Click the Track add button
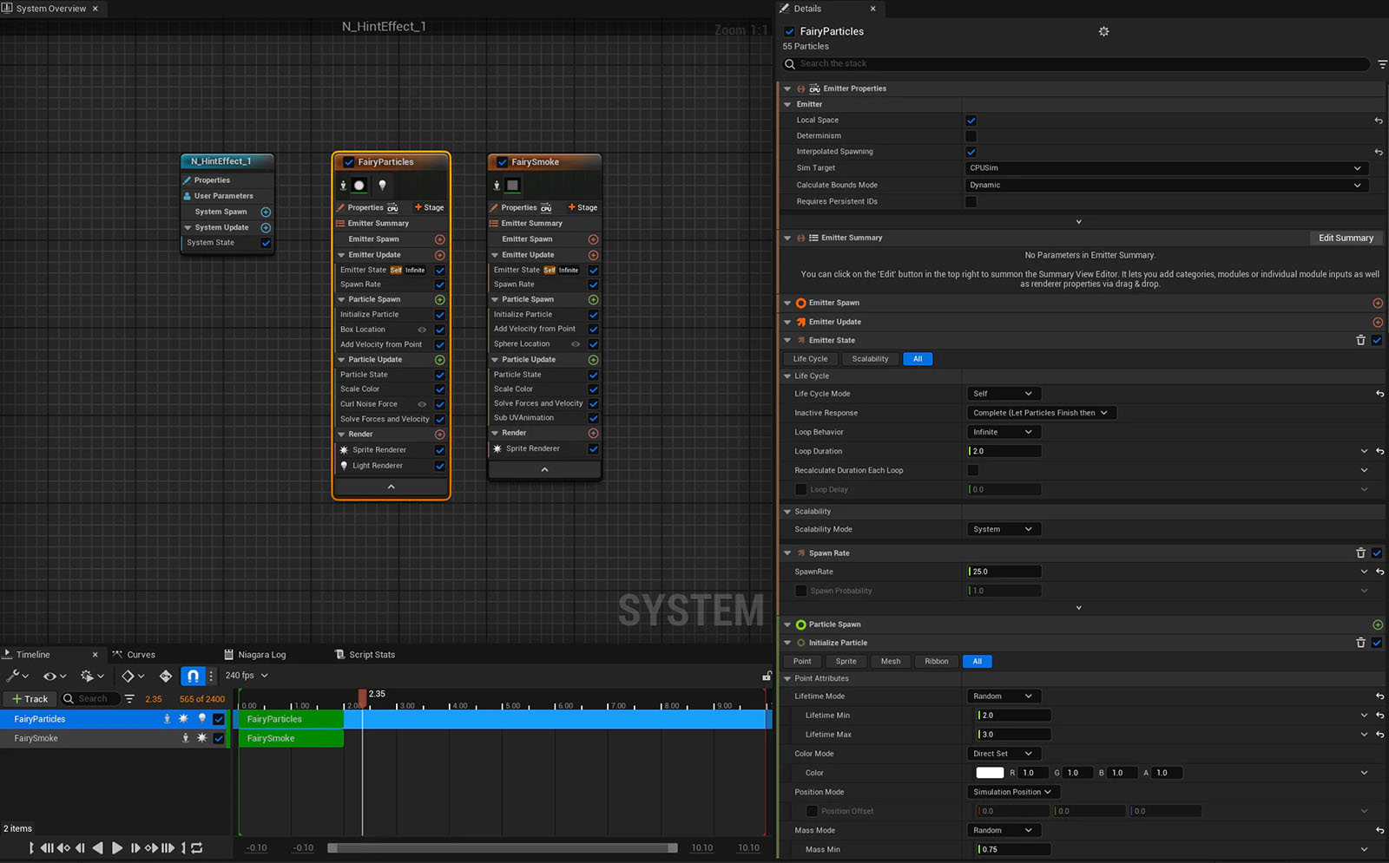 (x=30, y=699)
